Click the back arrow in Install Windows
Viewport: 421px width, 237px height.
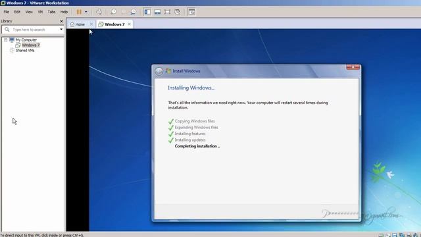[x=159, y=71]
